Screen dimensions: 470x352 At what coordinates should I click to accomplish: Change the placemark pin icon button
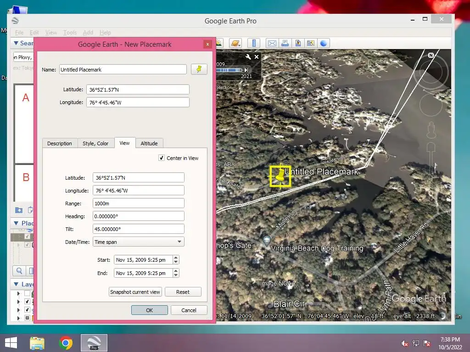click(199, 69)
